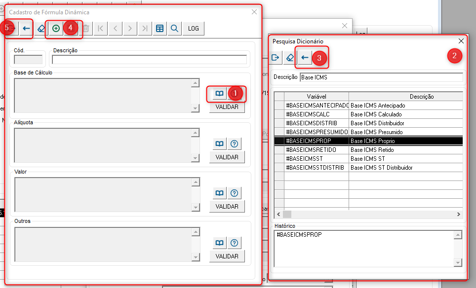Image resolution: width=476 pixels, height=288 pixels.
Task: Click the Histórico text area
Action: pyautogui.click(x=364, y=249)
